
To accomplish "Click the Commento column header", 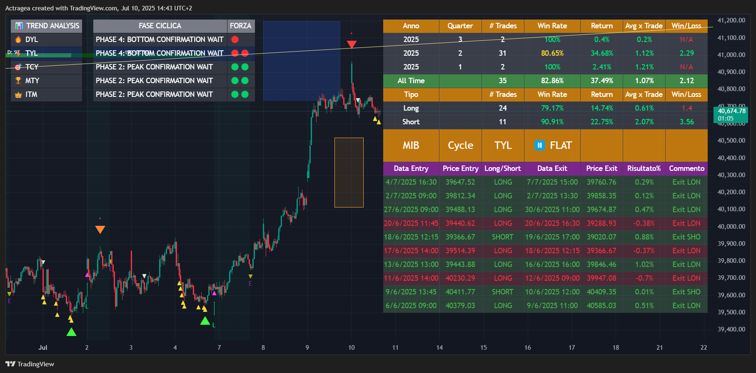I will click(x=687, y=168).
